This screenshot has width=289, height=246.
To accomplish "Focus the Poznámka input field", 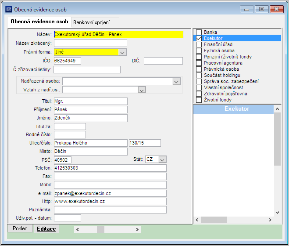I will [x=110, y=210].
